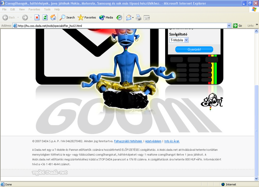The image size is (259, 187).
Task: Expand the Forward button history dropdown arrow
Action: pos(31,18)
